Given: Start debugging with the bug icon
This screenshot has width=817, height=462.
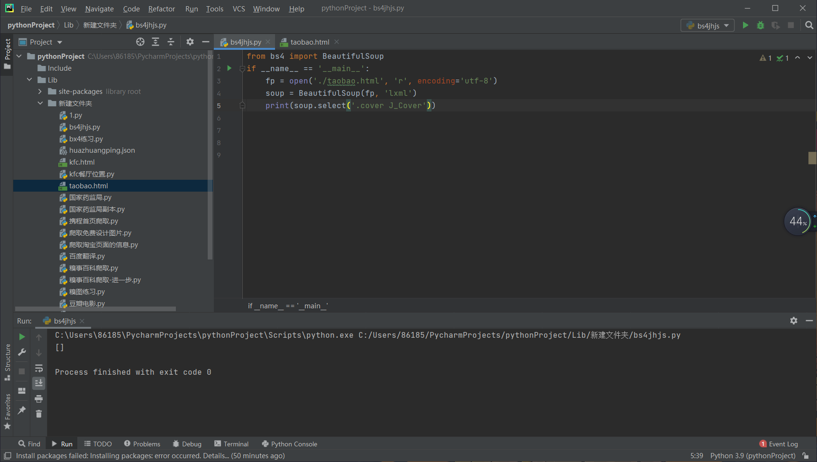Looking at the screenshot, I should point(761,25).
